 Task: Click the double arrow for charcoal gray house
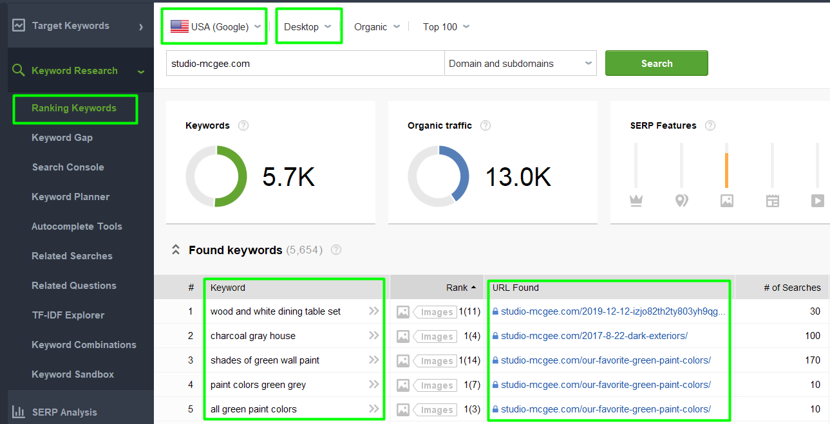pos(374,336)
